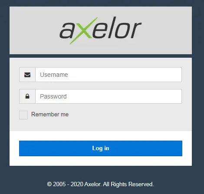Click the envelope icon beside Username

(27, 75)
